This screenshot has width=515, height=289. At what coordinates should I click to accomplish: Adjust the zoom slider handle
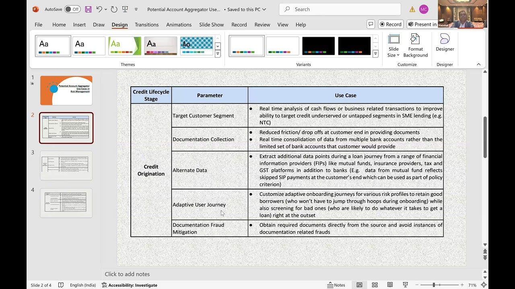pyautogui.click(x=434, y=285)
